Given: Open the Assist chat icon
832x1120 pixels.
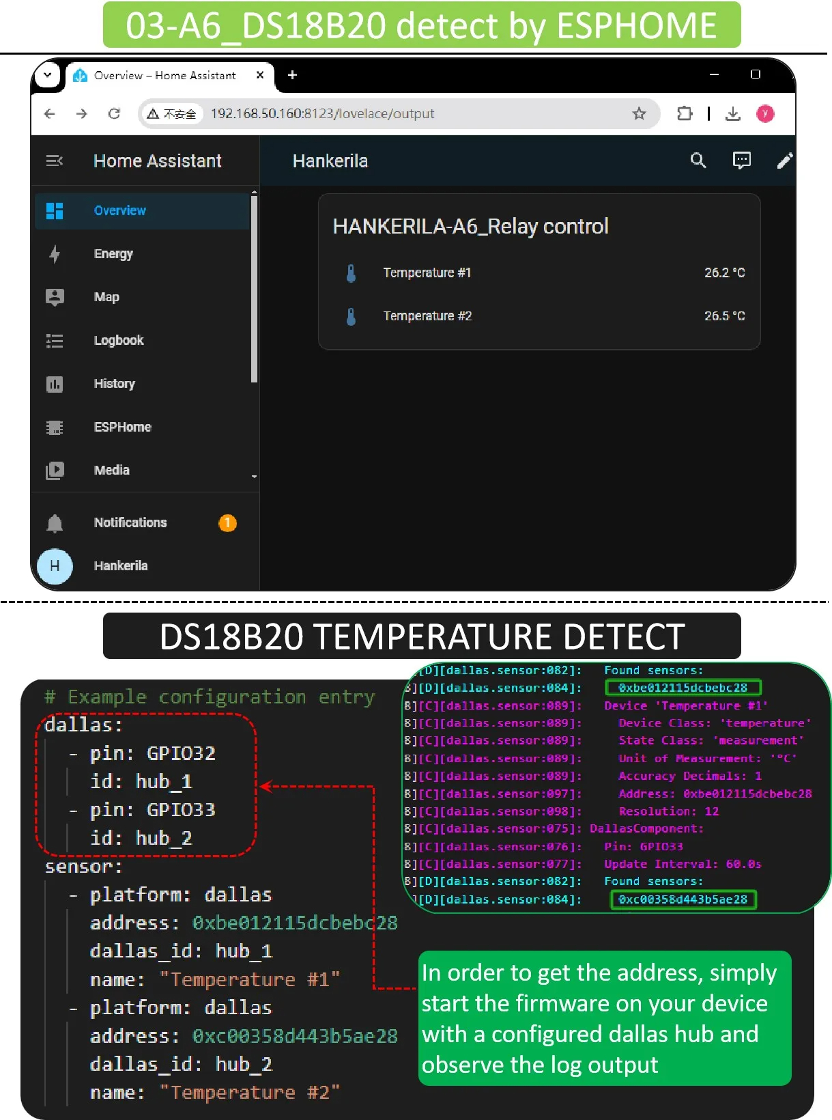Looking at the screenshot, I should point(741,160).
